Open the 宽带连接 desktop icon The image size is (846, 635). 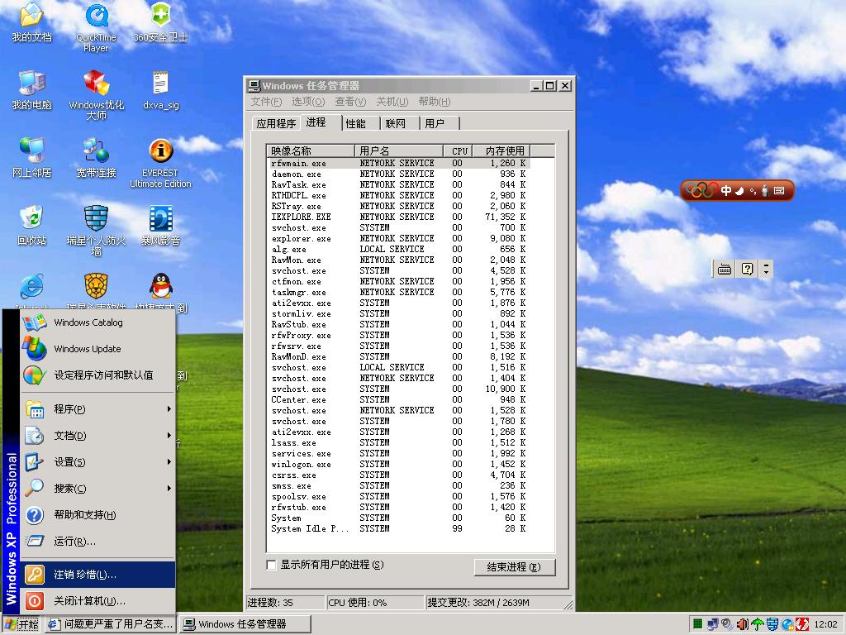click(97, 151)
